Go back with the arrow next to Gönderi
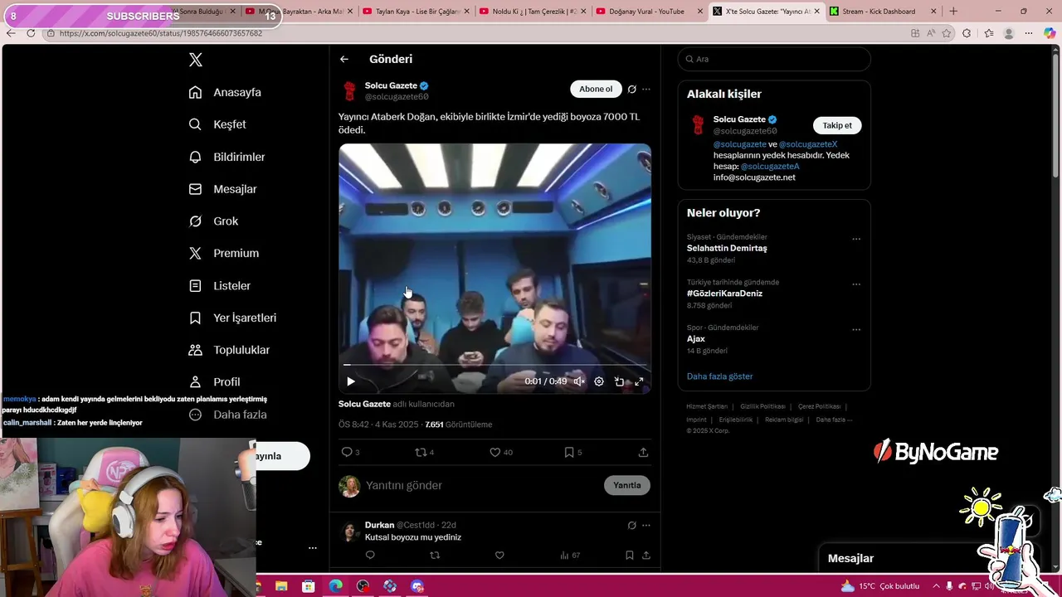This screenshot has width=1062, height=597. click(344, 59)
